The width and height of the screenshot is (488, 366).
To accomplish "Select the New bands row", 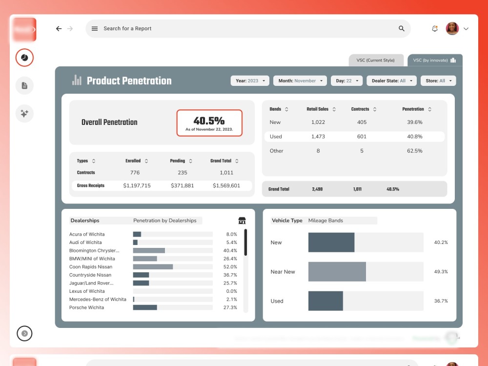I will pos(354,122).
